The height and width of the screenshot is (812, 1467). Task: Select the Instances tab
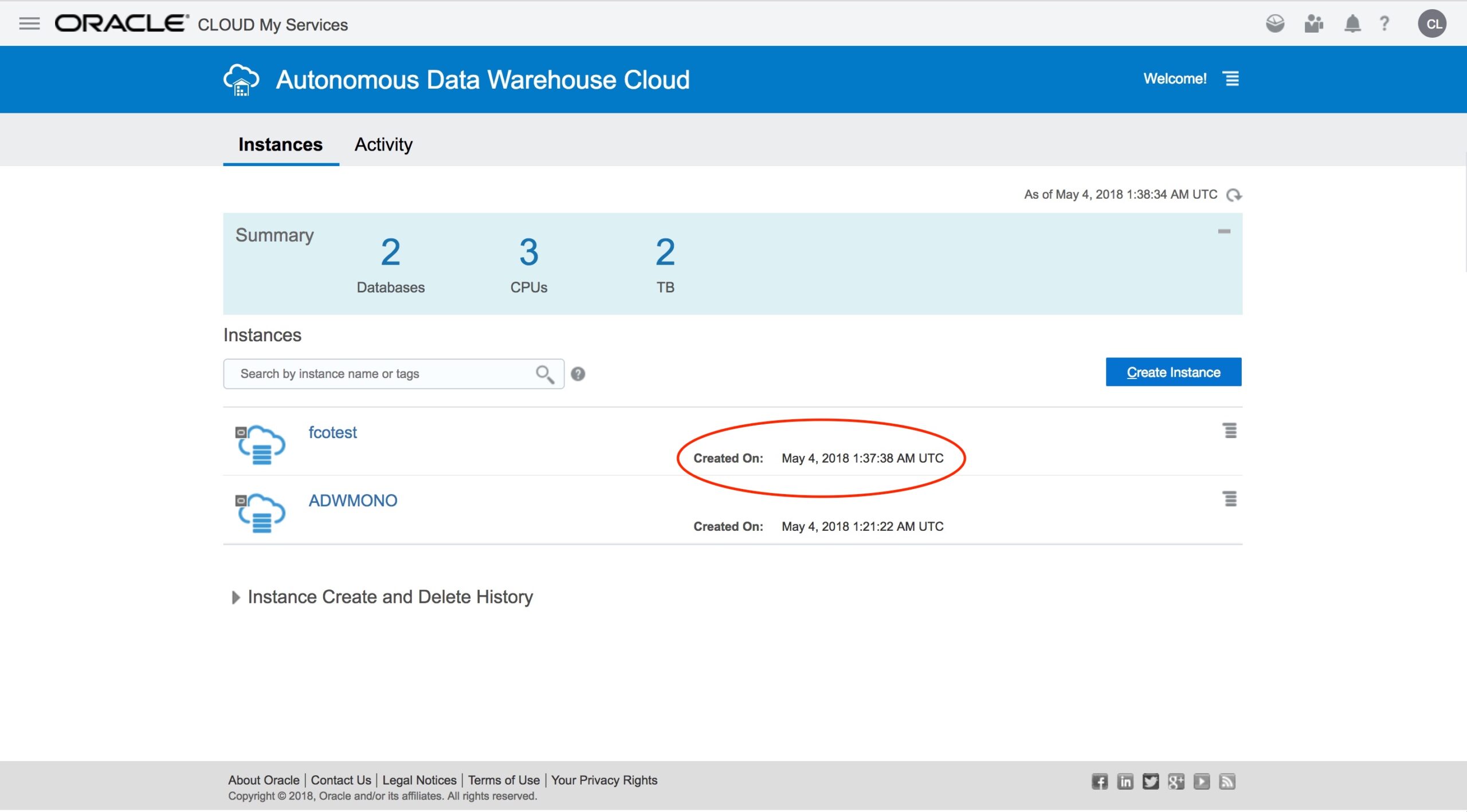pyautogui.click(x=280, y=145)
